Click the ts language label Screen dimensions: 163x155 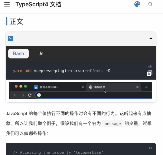pyautogui.click(x=150, y=148)
